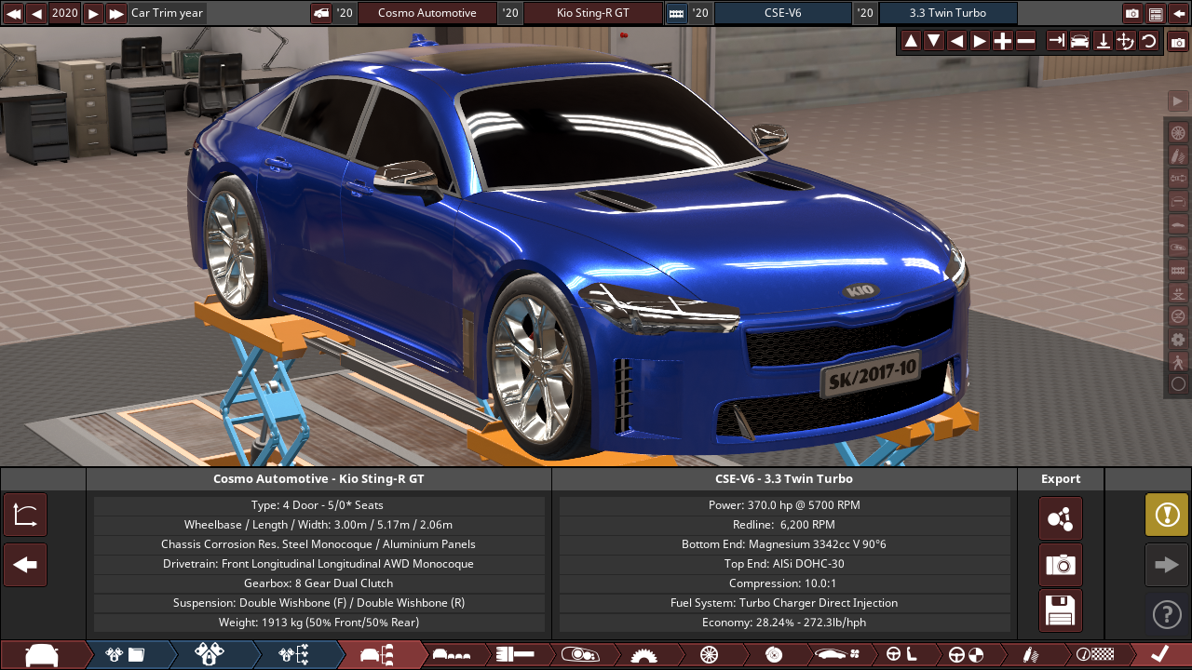The width and height of the screenshot is (1192, 670).
Task: Toggle wheel visibility icon in right sidebar
Action: 1178,132
